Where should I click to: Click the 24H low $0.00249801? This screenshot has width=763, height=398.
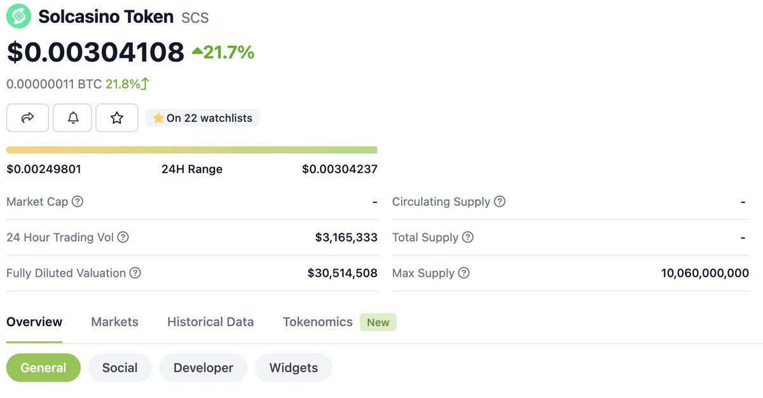pos(44,169)
